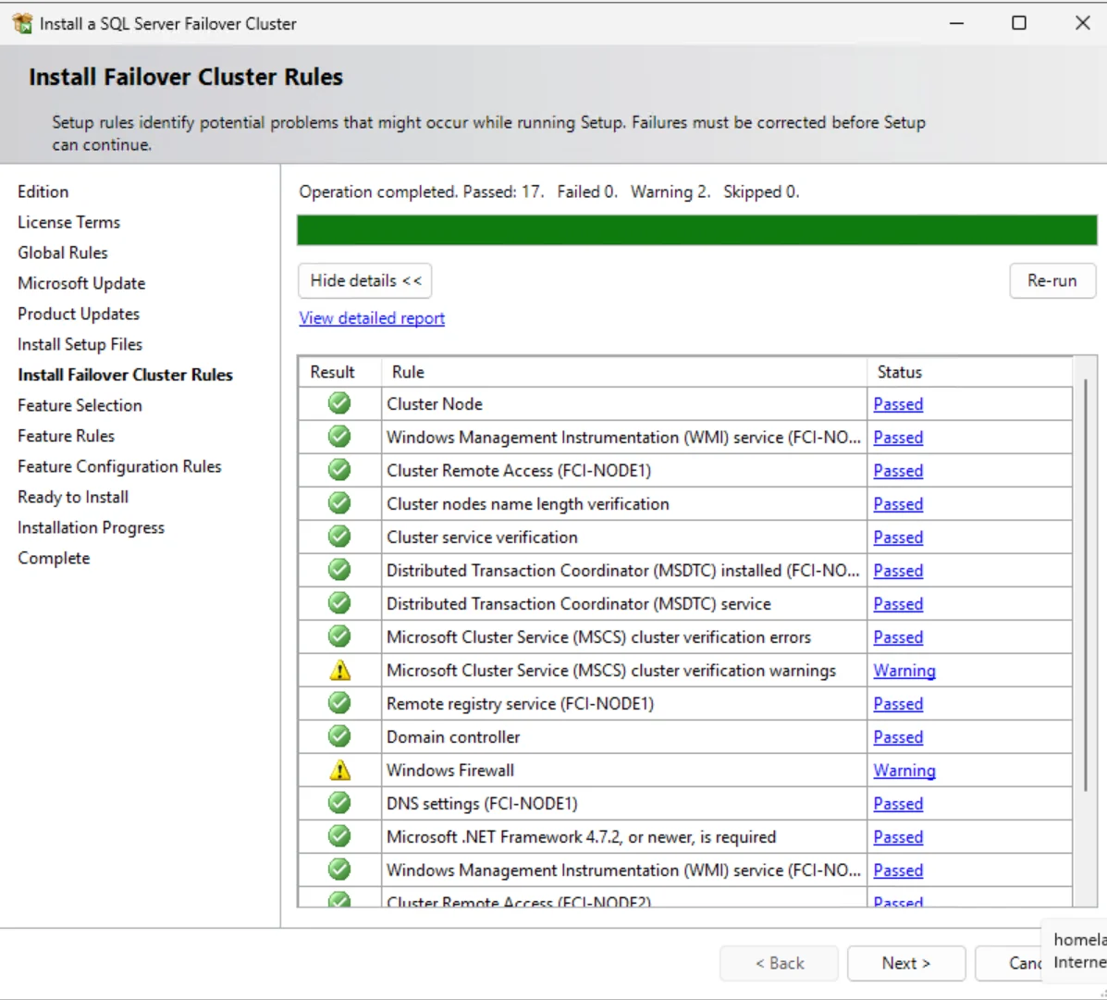
Task: Select License Terms step in sidebar
Action: pyautogui.click(x=69, y=222)
